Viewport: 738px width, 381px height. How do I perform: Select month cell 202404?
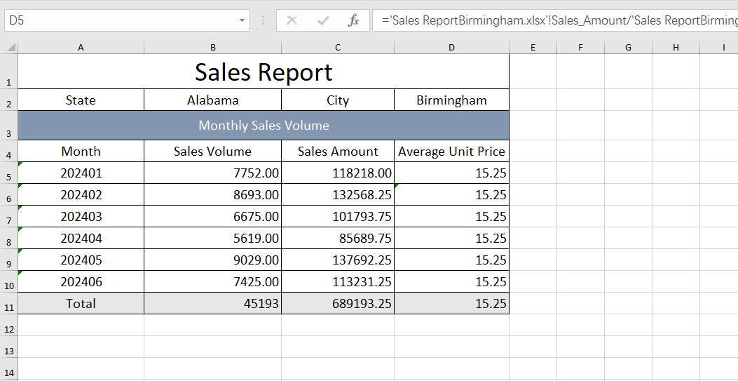click(81, 238)
